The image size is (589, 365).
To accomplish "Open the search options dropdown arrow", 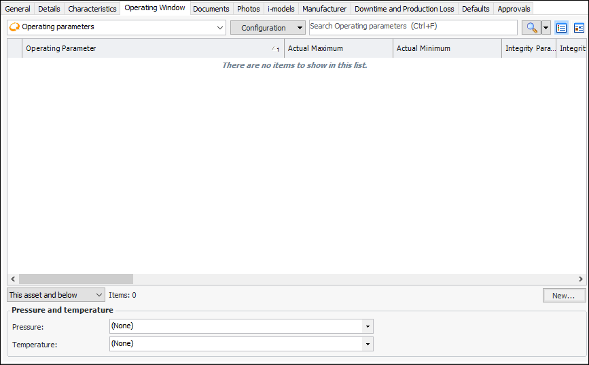I will (546, 28).
